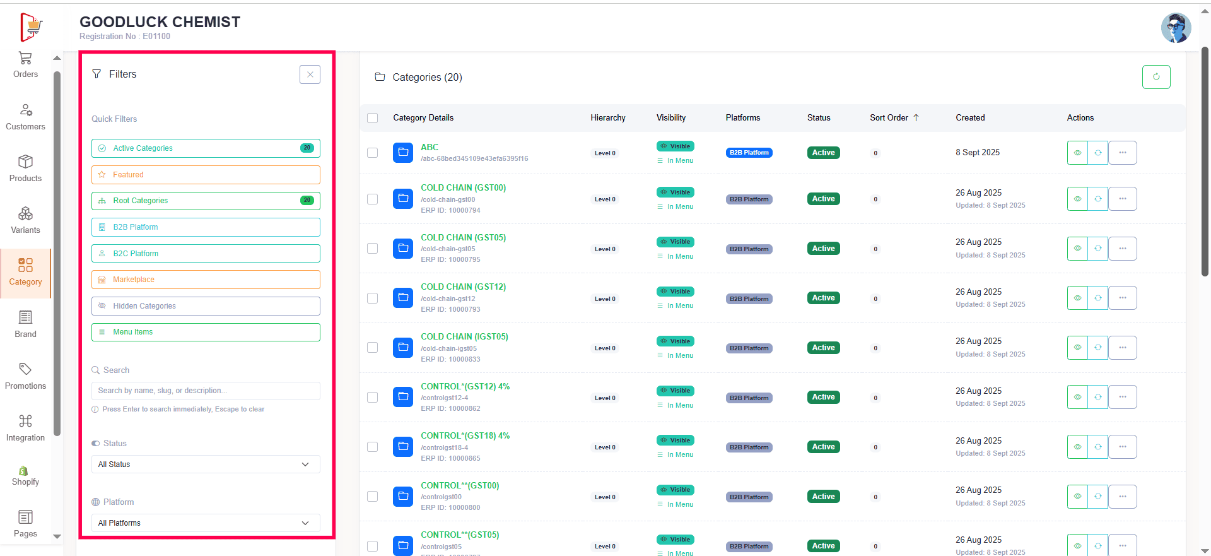Screen dimensions: 1211x556
Task: Open the All Platforms dropdown
Action: click(206, 523)
